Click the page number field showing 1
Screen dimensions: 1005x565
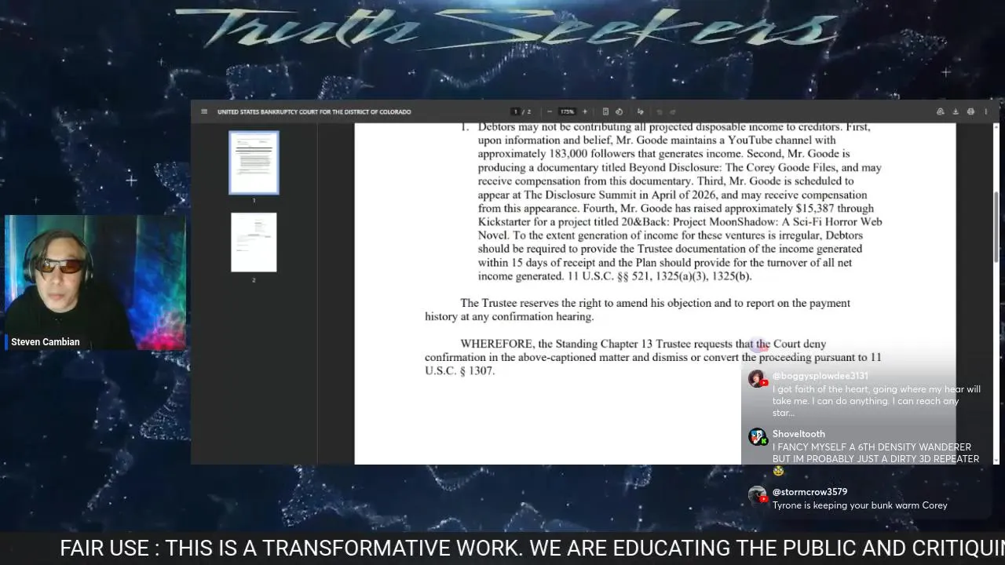pyautogui.click(x=515, y=111)
